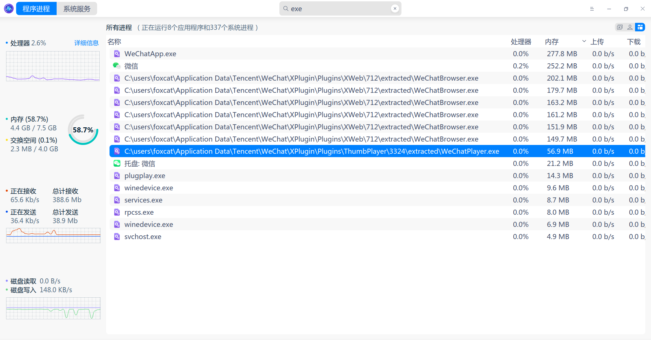Show all processes using the blue filter icon
Screen dimensions: 651x340
tap(640, 27)
